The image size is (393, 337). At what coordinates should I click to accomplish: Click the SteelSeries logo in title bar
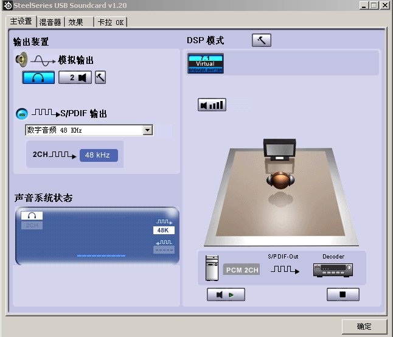(x=8, y=5)
